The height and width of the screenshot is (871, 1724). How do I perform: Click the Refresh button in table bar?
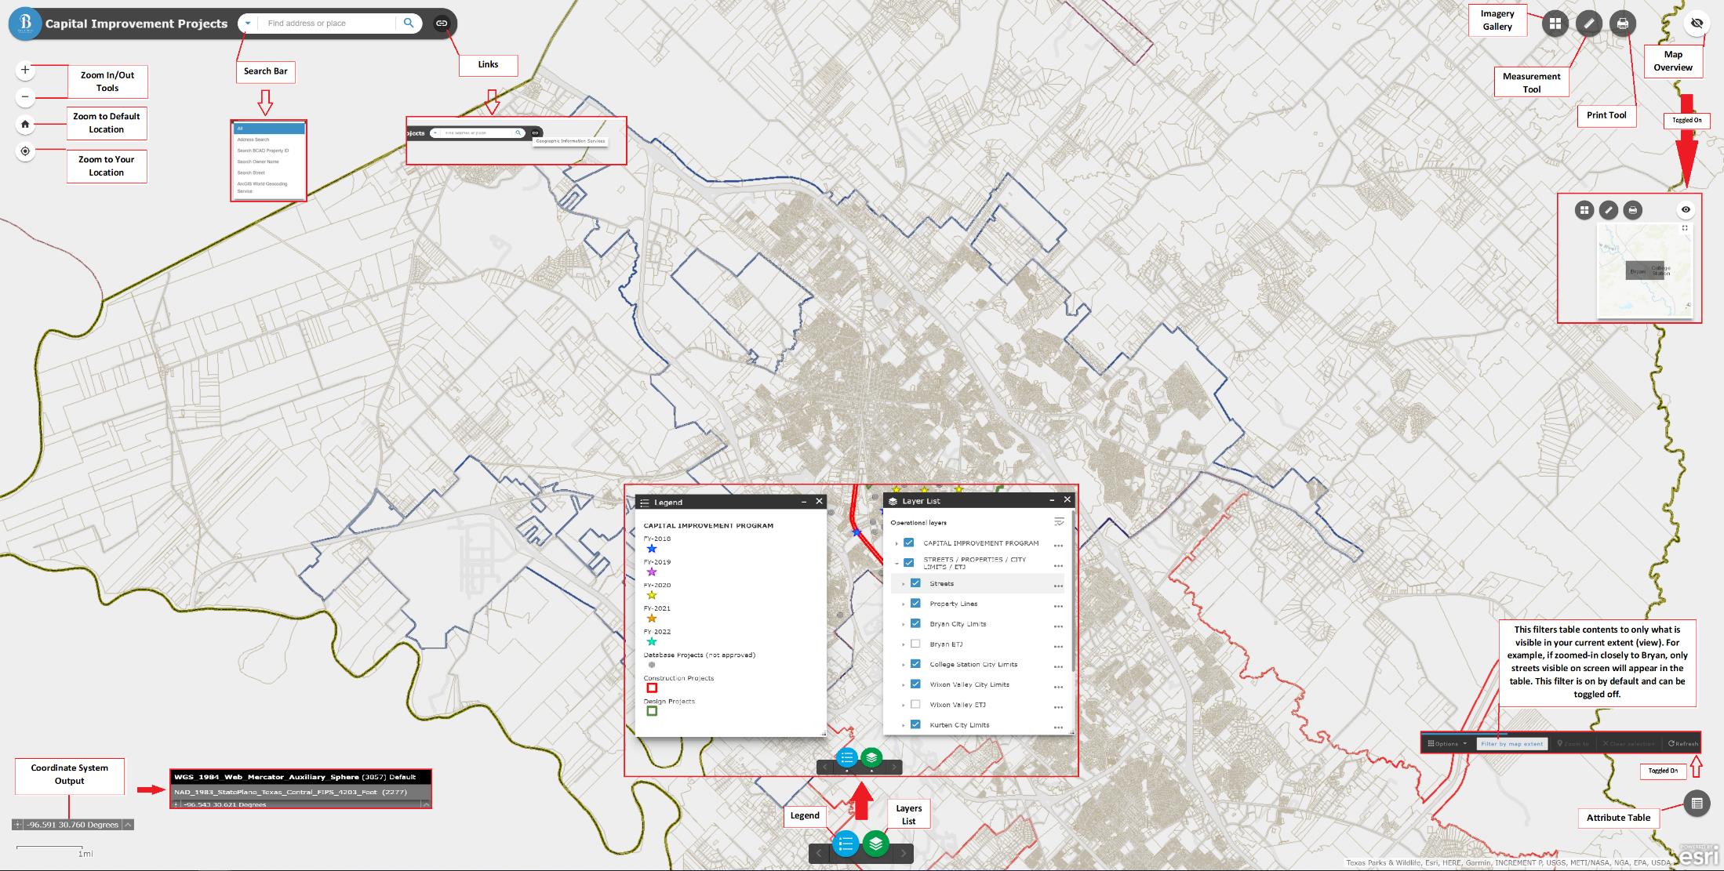pos(1683,743)
